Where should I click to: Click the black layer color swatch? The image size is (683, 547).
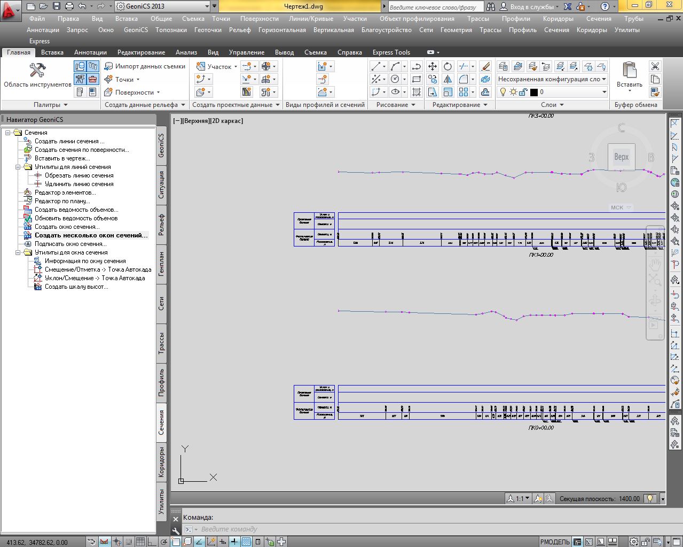(533, 92)
